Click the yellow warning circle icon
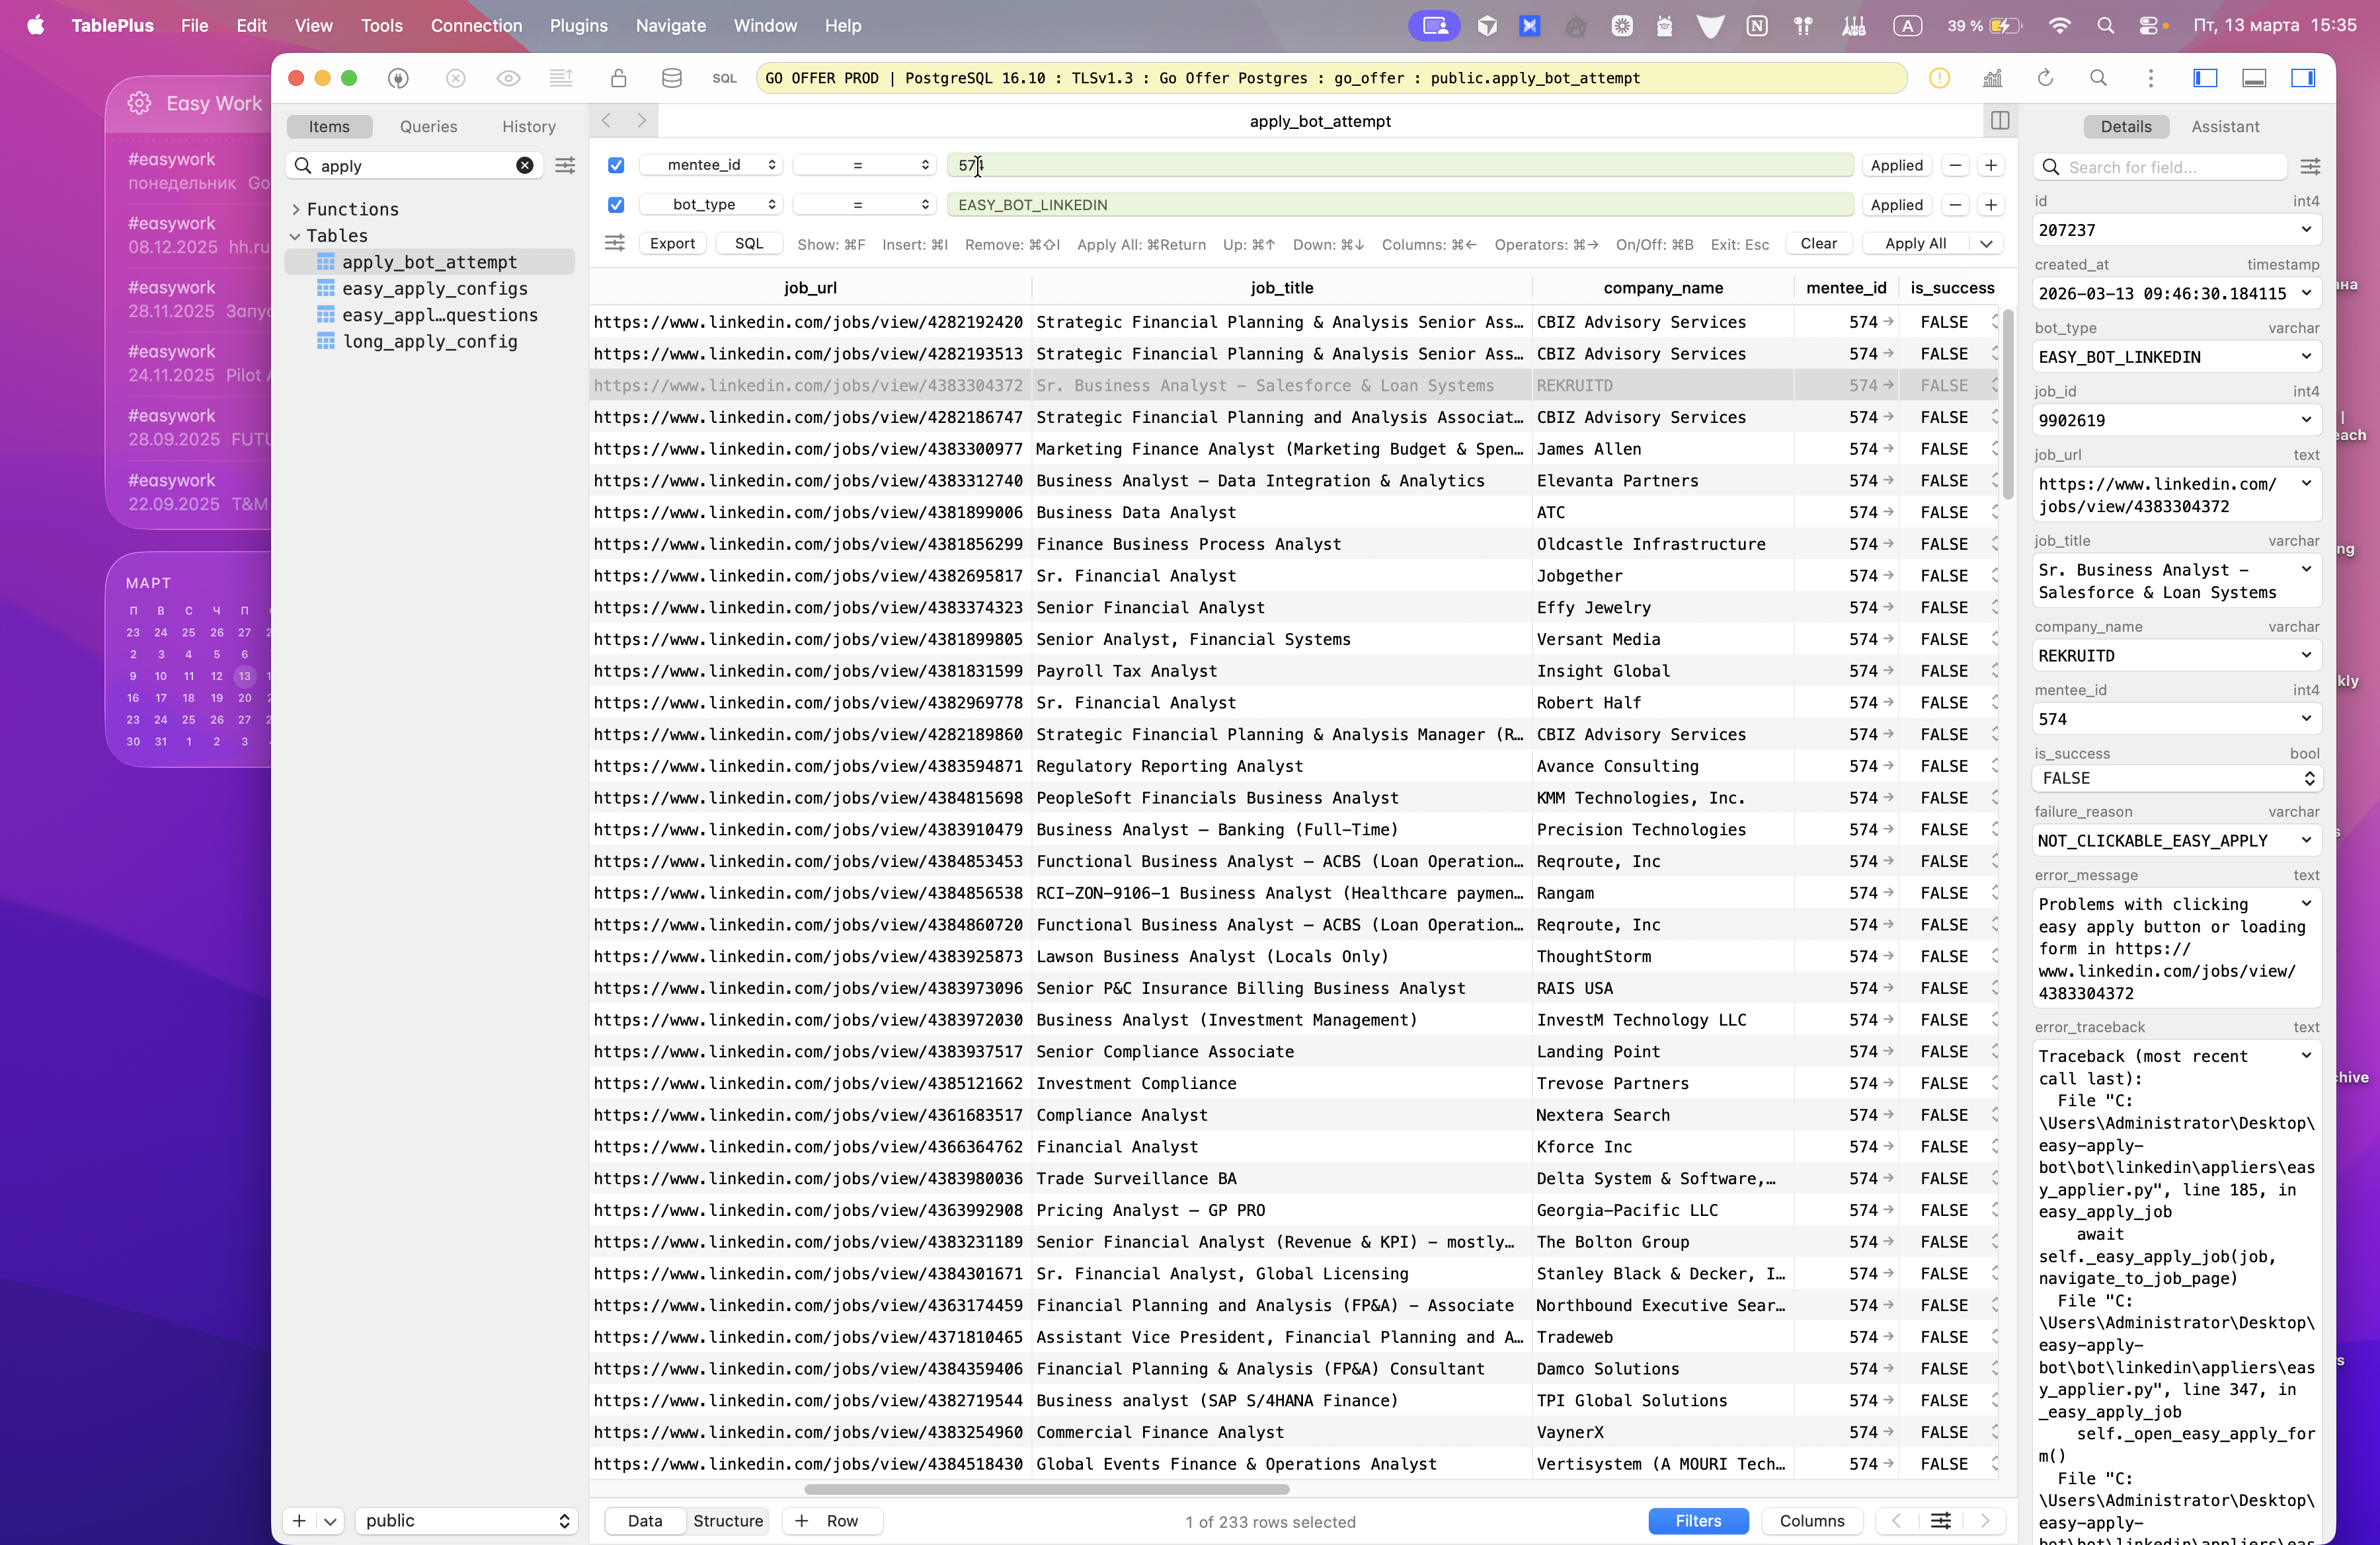This screenshot has height=1545, width=2380. pyautogui.click(x=1939, y=78)
